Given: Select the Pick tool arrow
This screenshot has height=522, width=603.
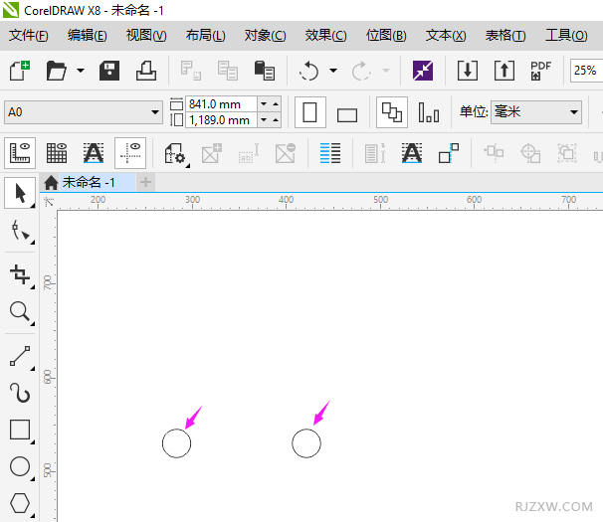Looking at the screenshot, I should pyautogui.click(x=20, y=193).
